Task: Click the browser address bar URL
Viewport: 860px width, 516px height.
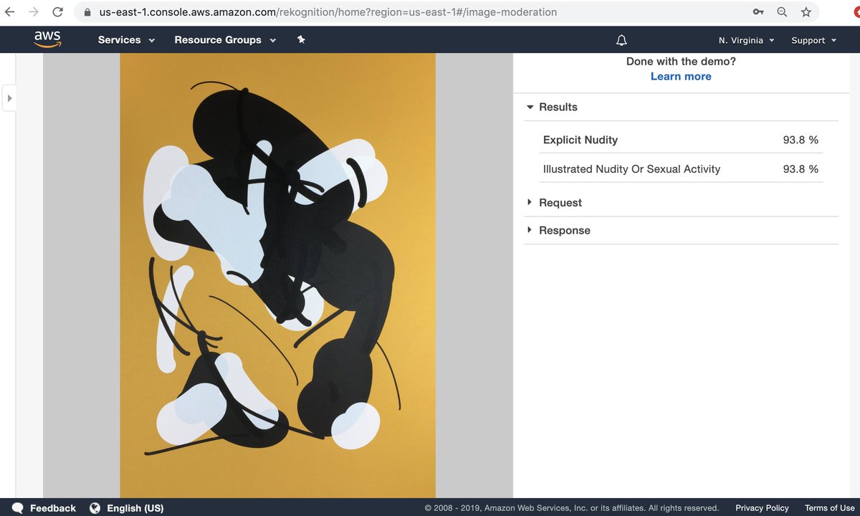Action: pyautogui.click(x=328, y=12)
